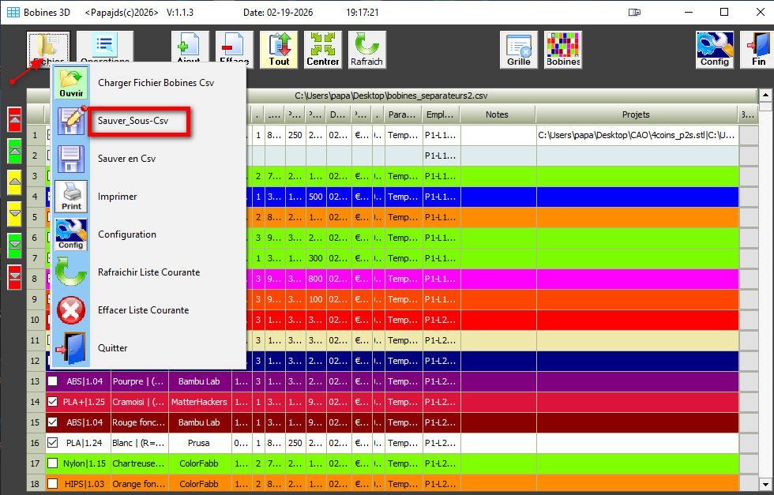Click the csv file path header bar

click(392, 96)
